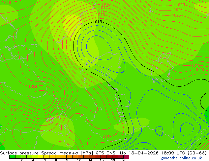Click the bright yellow legend swatch

tap(41, 157)
